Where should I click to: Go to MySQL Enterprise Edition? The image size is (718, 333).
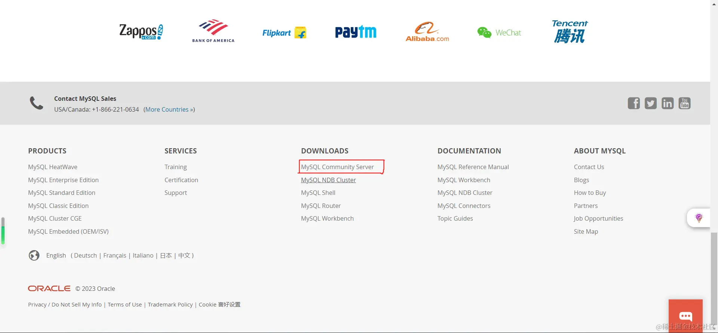pyautogui.click(x=63, y=180)
